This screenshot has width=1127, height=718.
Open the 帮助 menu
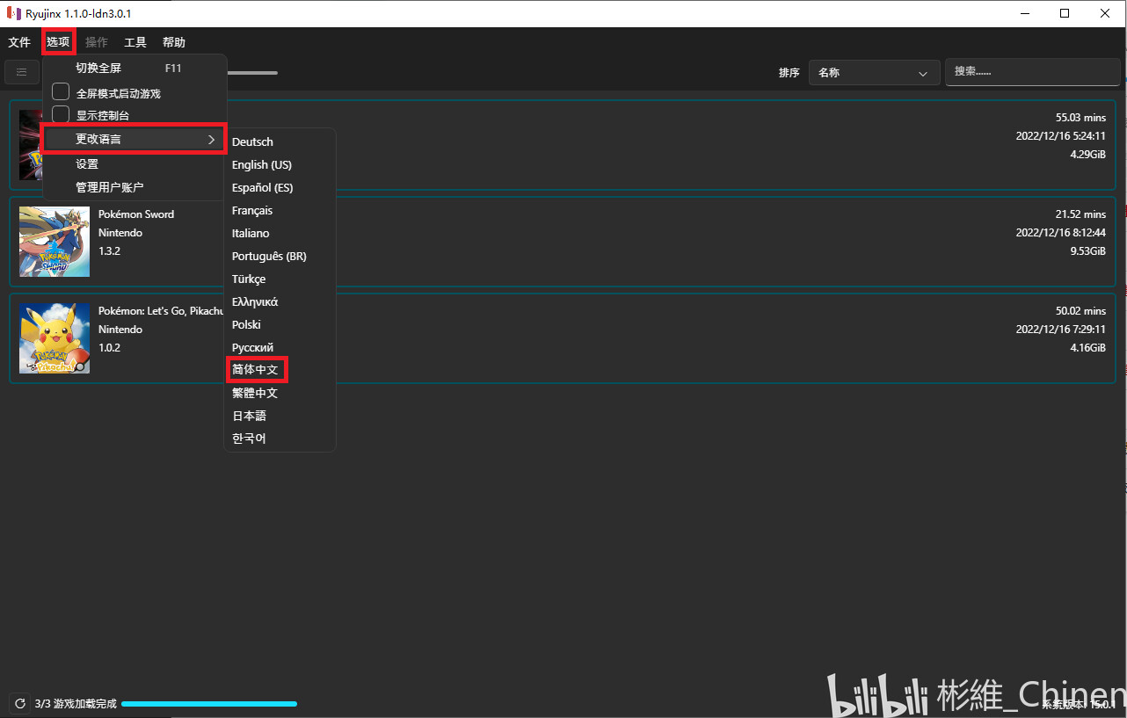pyautogui.click(x=174, y=42)
